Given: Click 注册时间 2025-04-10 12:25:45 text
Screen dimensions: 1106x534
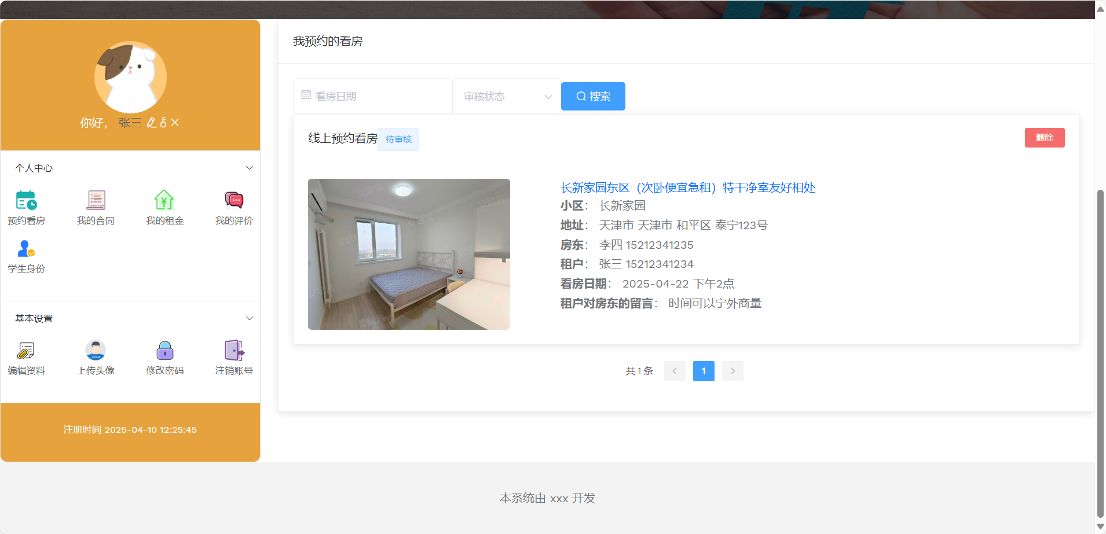Looking at the screenshot, I should [130, 429].
